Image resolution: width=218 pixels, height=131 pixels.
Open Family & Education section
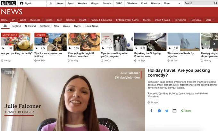coord(101,20)
